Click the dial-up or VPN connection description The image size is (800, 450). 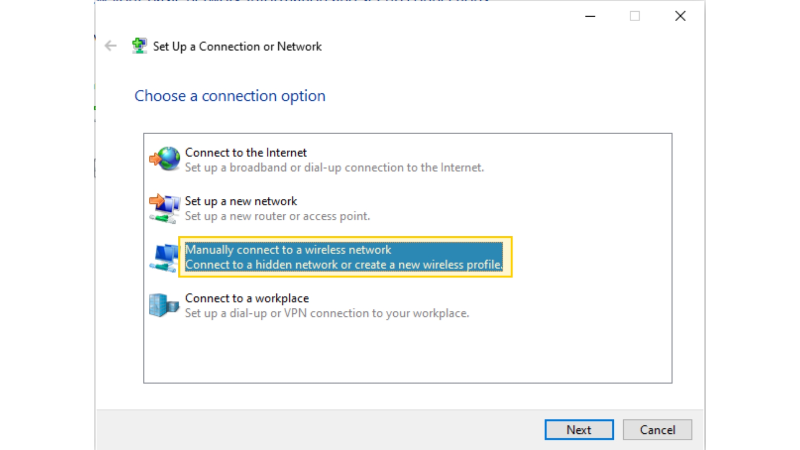point(327,313)
